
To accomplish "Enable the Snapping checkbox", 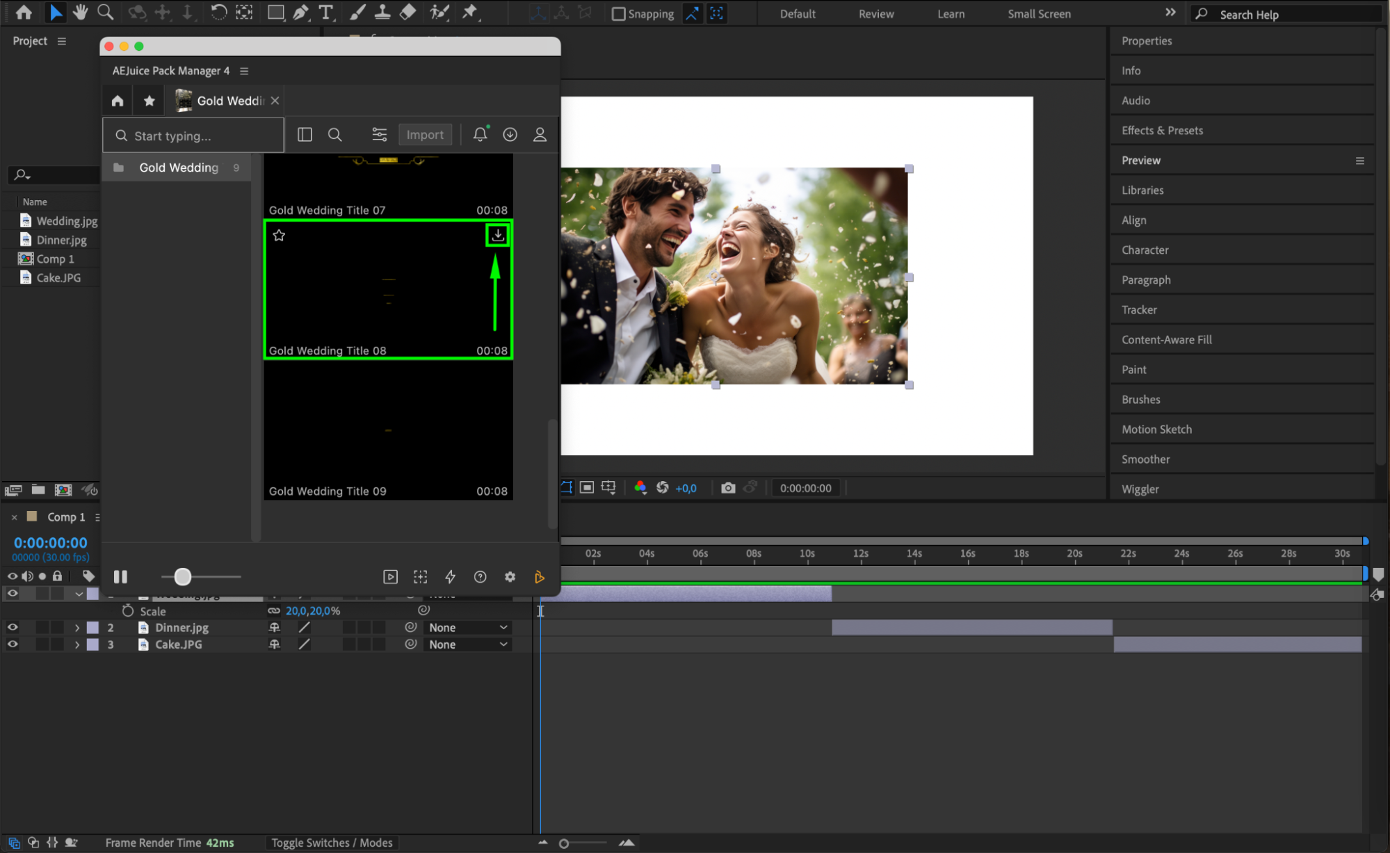I will 618,14.
